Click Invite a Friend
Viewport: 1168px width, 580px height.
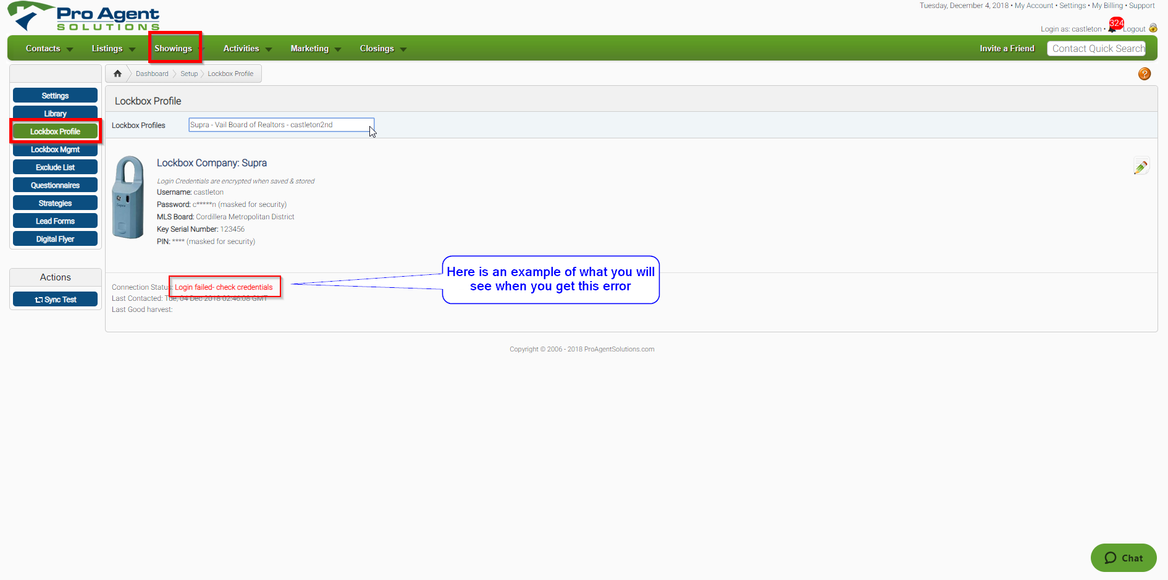click(1007, 48)
